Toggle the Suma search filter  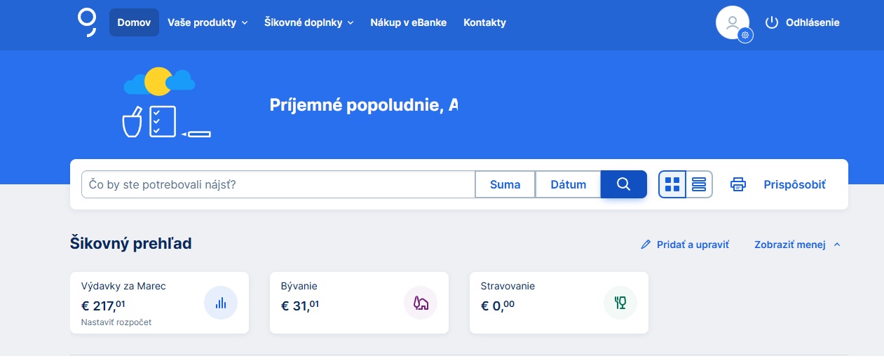click(505, 184)
